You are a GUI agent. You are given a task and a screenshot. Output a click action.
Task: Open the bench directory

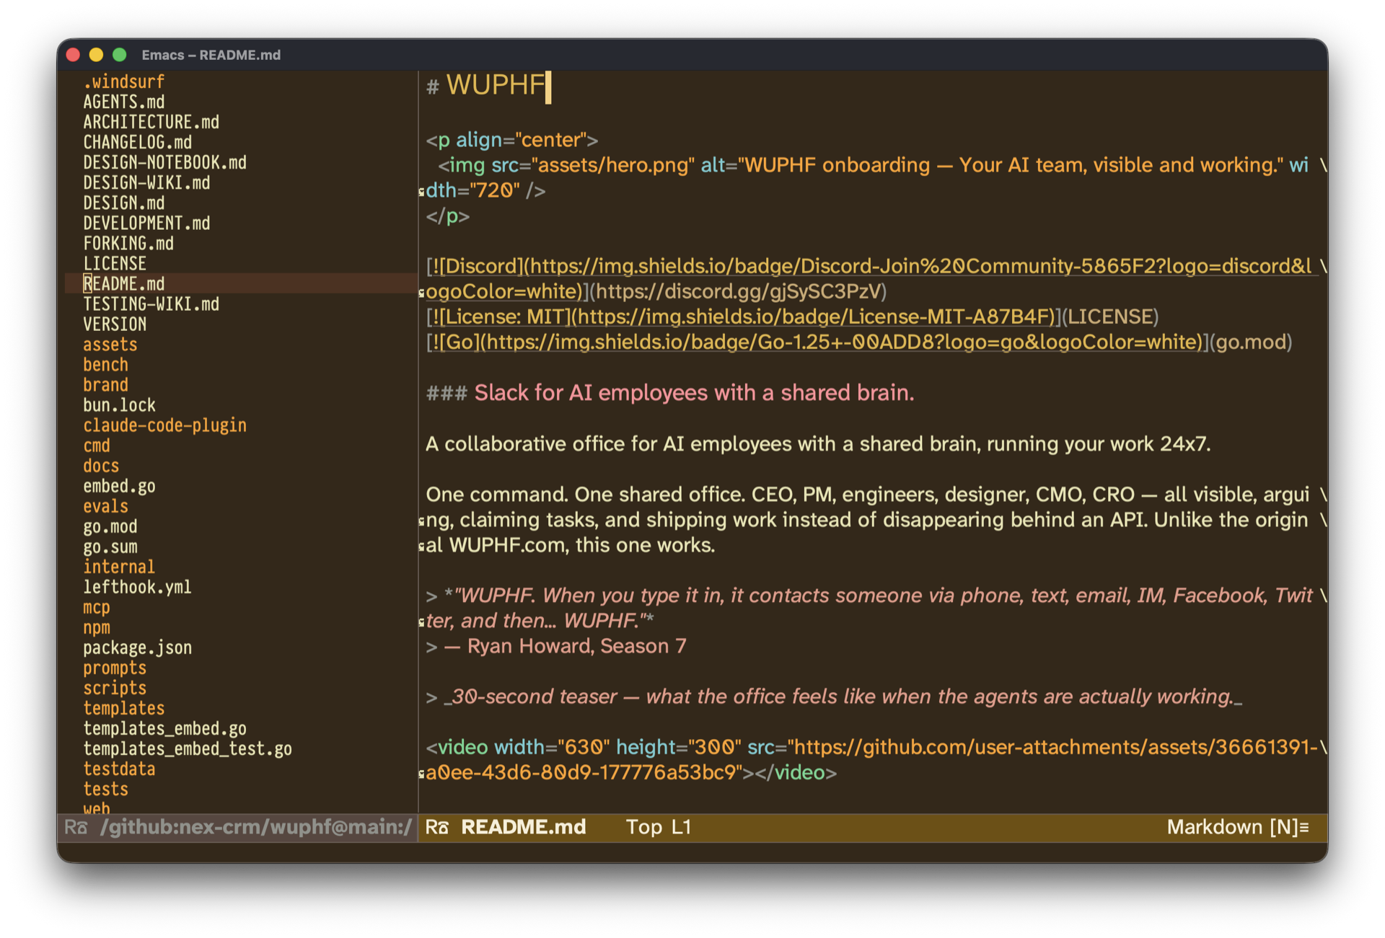coord(105,364)
